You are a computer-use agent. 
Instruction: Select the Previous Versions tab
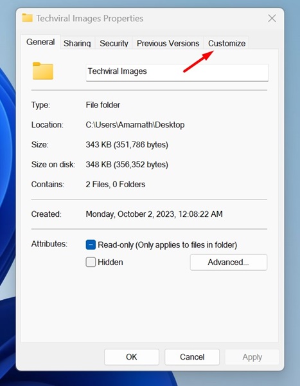168,43
